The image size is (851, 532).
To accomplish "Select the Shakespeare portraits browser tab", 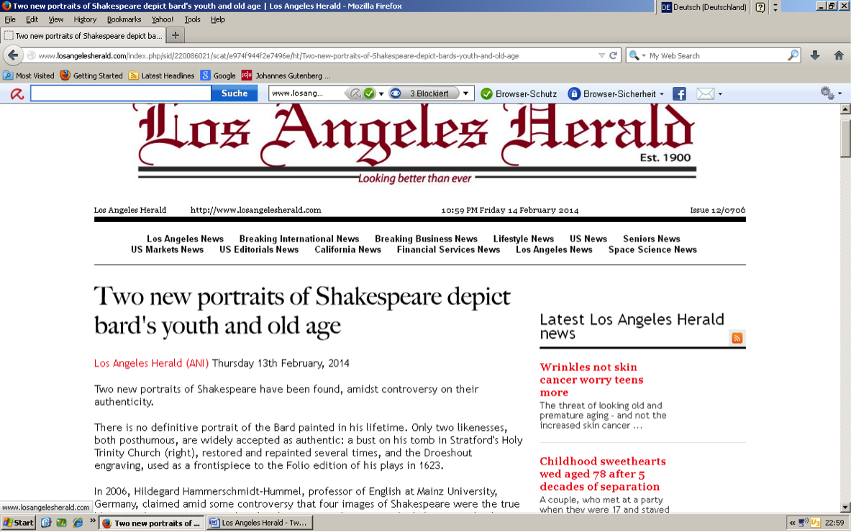I will tap(83, 36).
